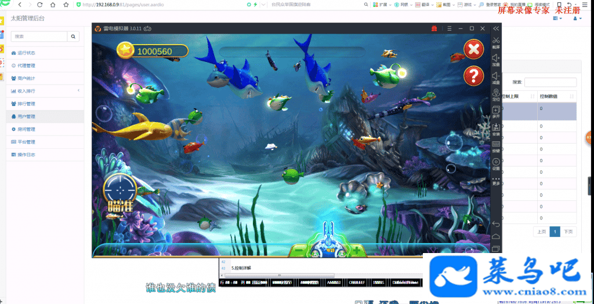This screenshot has width=594, height=304.
Task: Open the user account dropdown at top right
Action: point(577,19)
